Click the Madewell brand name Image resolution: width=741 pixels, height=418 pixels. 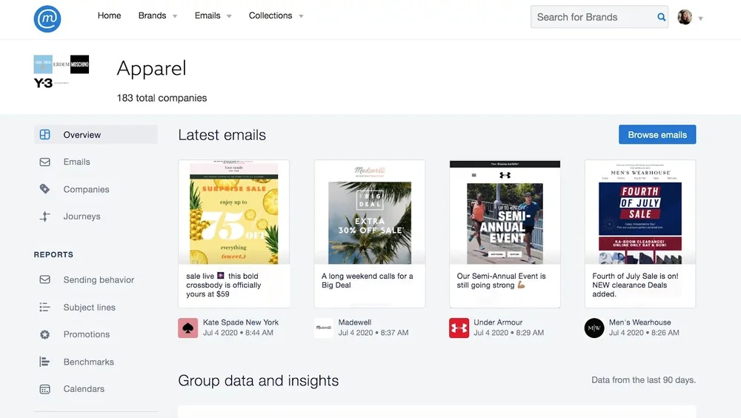tap(355, 322)
